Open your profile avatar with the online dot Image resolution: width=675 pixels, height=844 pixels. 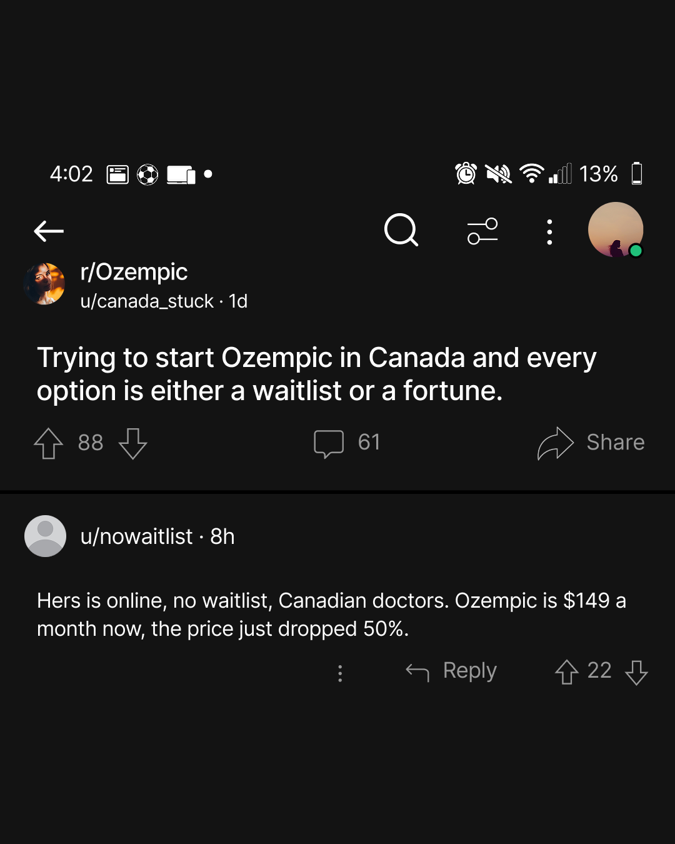(616, 229)
